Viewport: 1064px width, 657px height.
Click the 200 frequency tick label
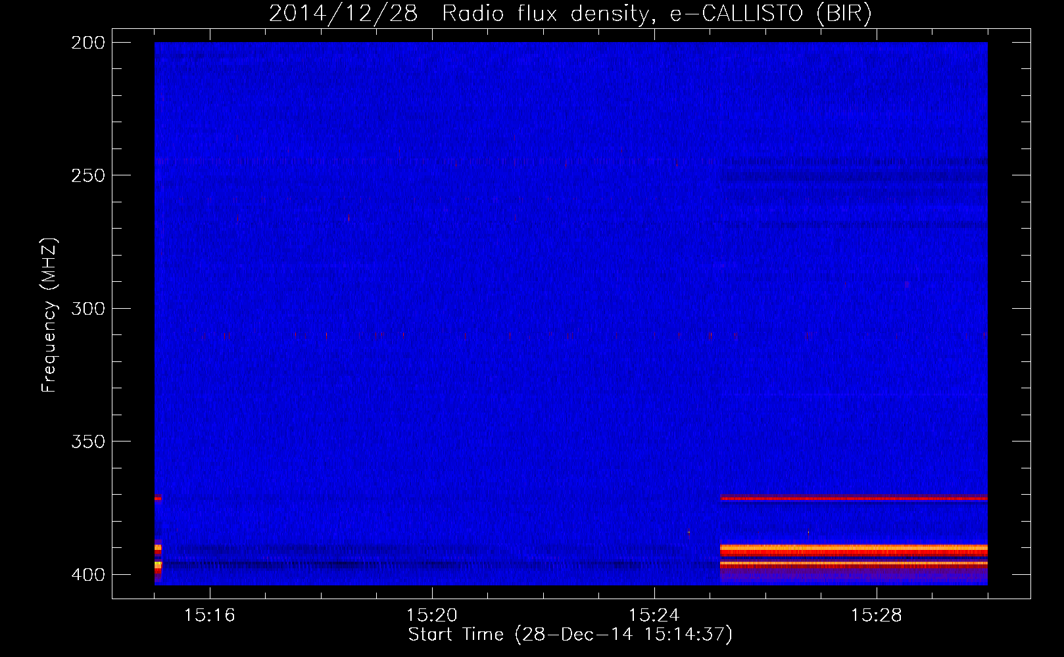[x=88, y=43]
